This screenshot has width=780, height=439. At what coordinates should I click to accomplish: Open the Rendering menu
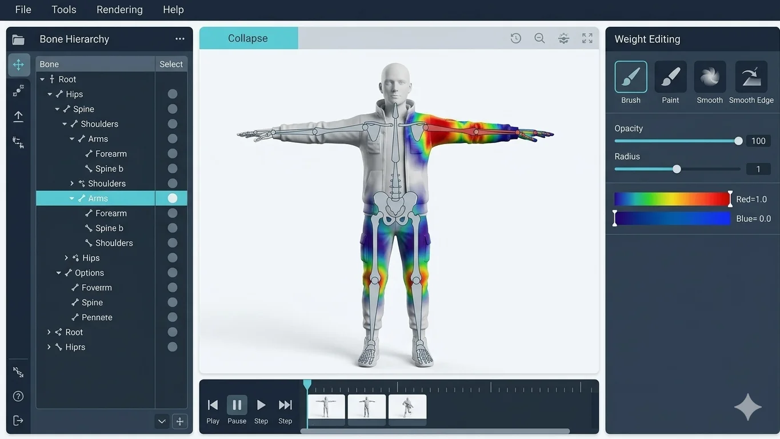(119, 9)
